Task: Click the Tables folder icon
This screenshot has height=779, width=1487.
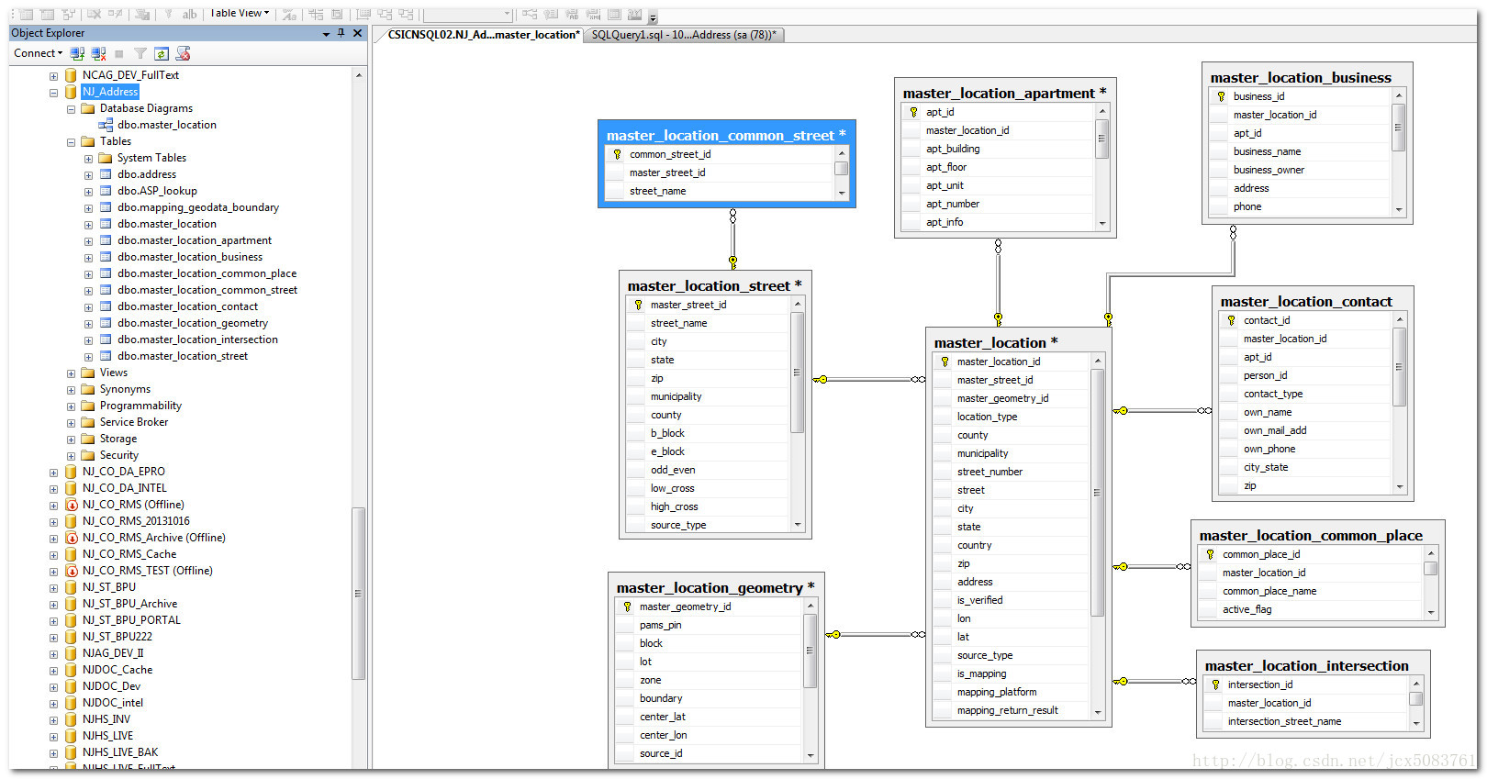Action: (x=88, y=141)
